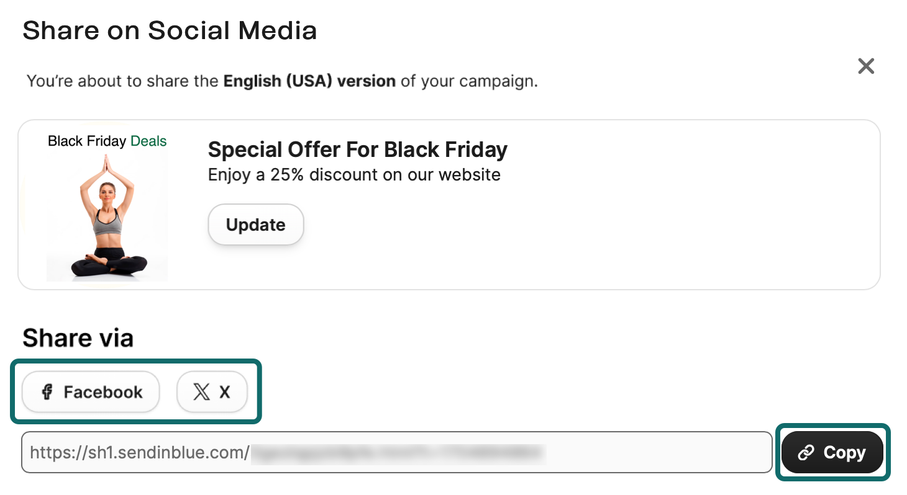Select the X share option
Screen dimensions: 907x495
coord(212,391)
